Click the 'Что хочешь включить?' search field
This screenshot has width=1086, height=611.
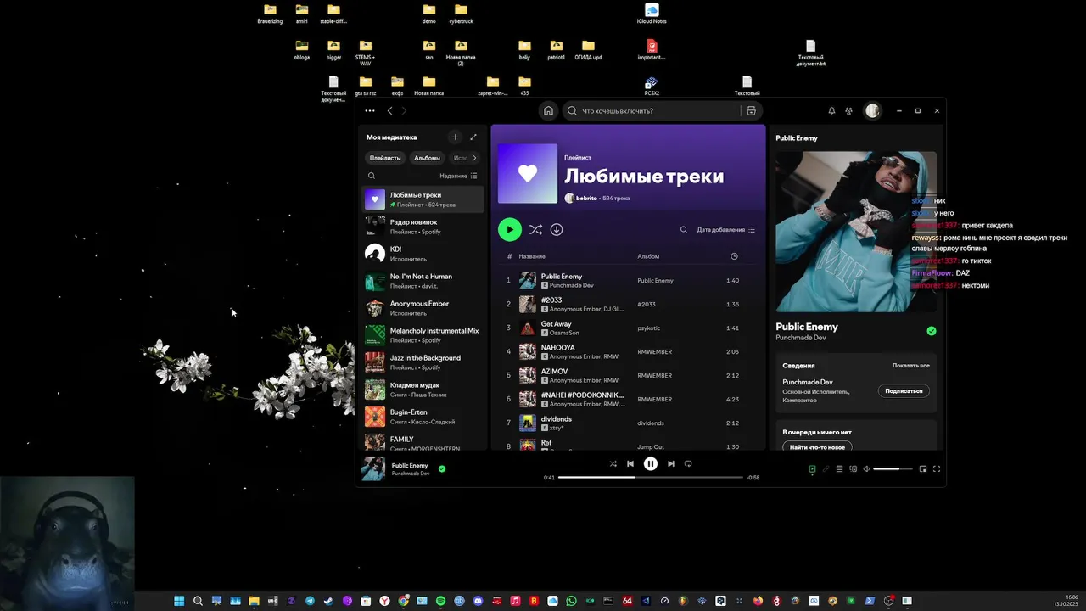[x=652, y=110]
